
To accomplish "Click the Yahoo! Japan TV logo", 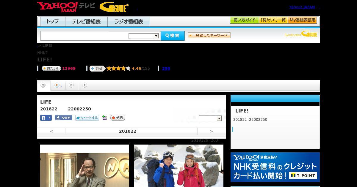I will click(x=66, y=7).
